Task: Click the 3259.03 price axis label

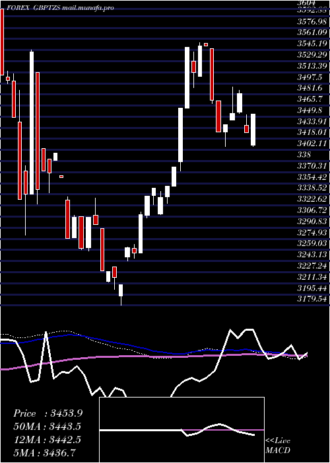Action: click(312, 243)
